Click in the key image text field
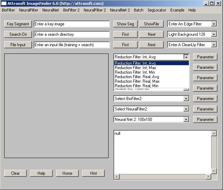Screen dimensions: 223x190 [x=71, y=24]
